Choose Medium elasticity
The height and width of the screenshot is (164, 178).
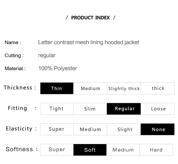point(90,129)
